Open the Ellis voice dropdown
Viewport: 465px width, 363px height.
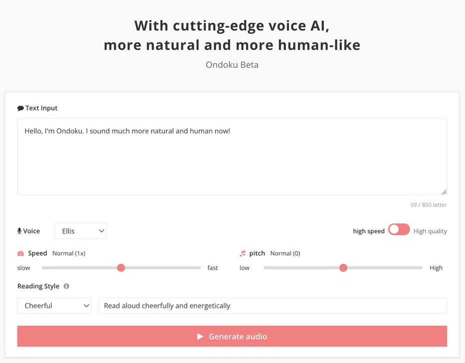coord(80,231)
